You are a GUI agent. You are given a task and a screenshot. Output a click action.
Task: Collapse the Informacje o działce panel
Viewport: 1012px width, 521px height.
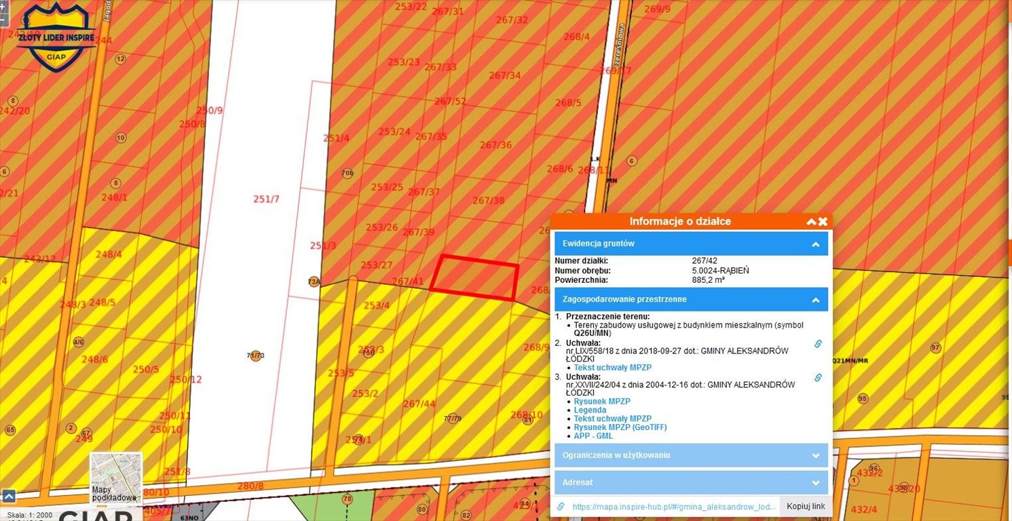coord(811,222)
